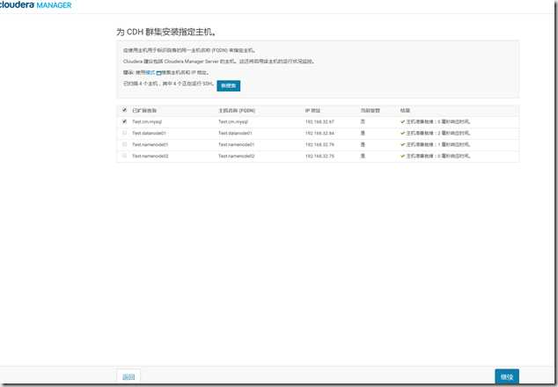558x387 pixels.
Task: Click Test.namenode01 in the FQDN column
Action: pos(236,144)
